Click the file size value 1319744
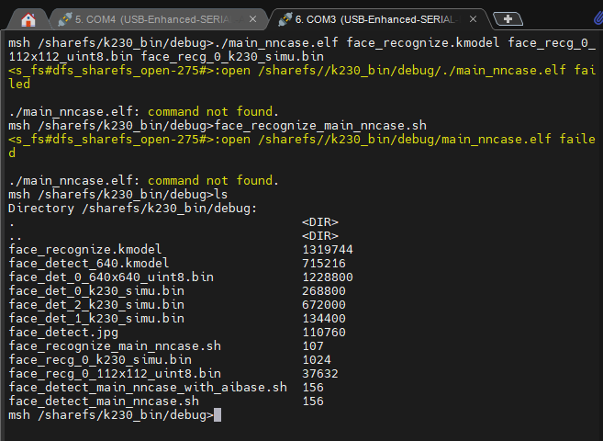The image size is (603, 441). (x=328, y=250)
